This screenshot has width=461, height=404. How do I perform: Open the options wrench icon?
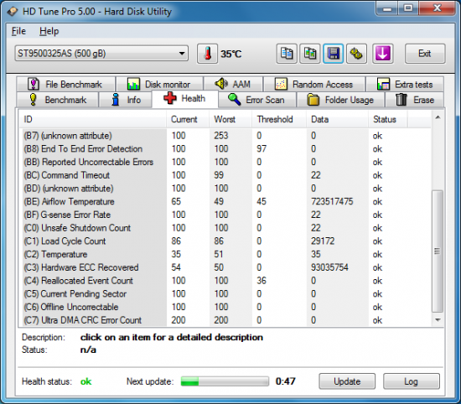coord(356,54)
